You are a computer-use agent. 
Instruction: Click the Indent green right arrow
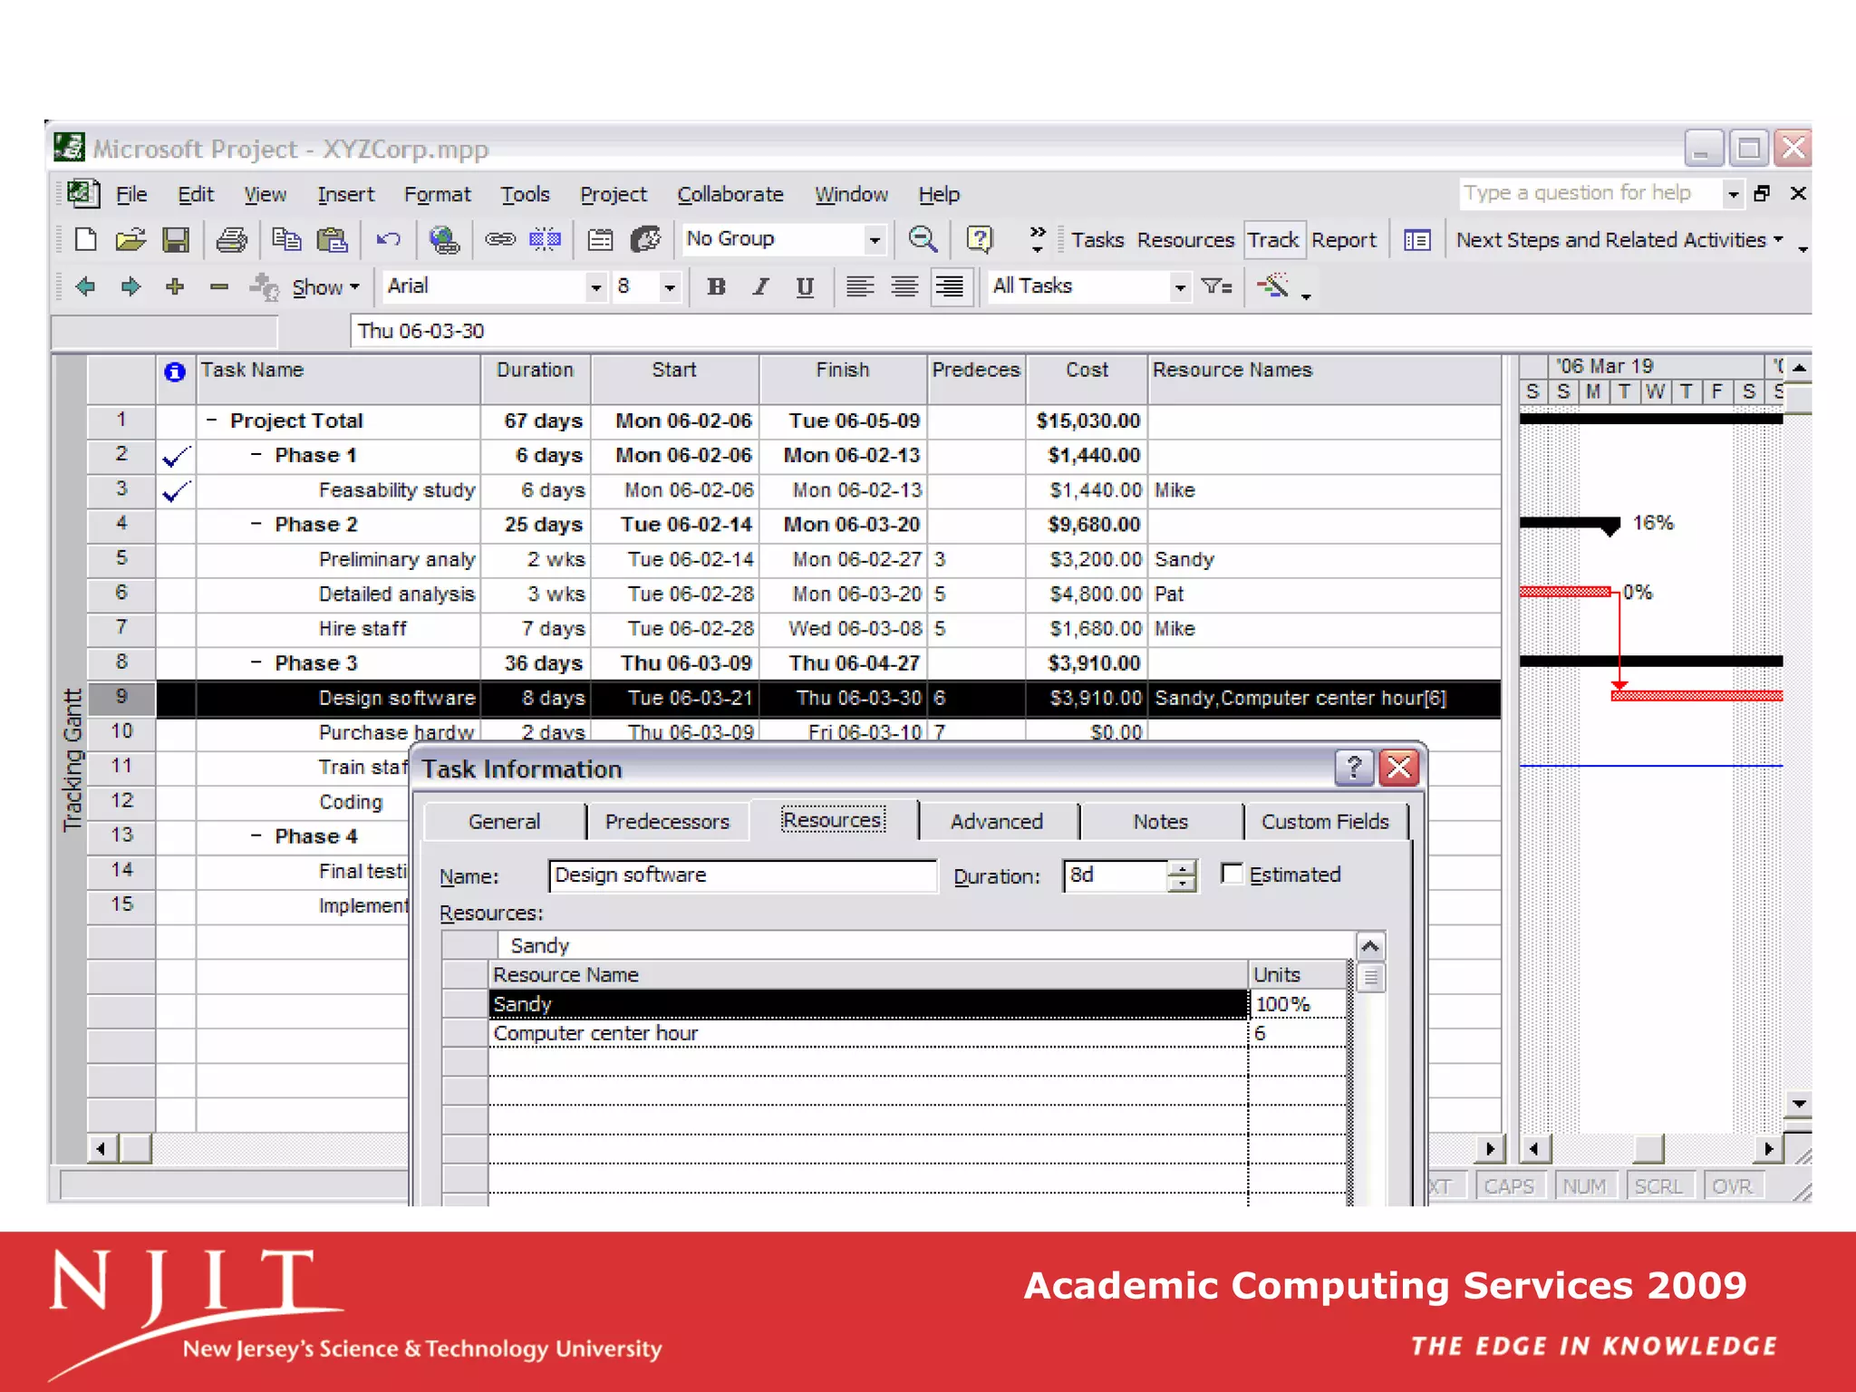(x=130, y=286)
